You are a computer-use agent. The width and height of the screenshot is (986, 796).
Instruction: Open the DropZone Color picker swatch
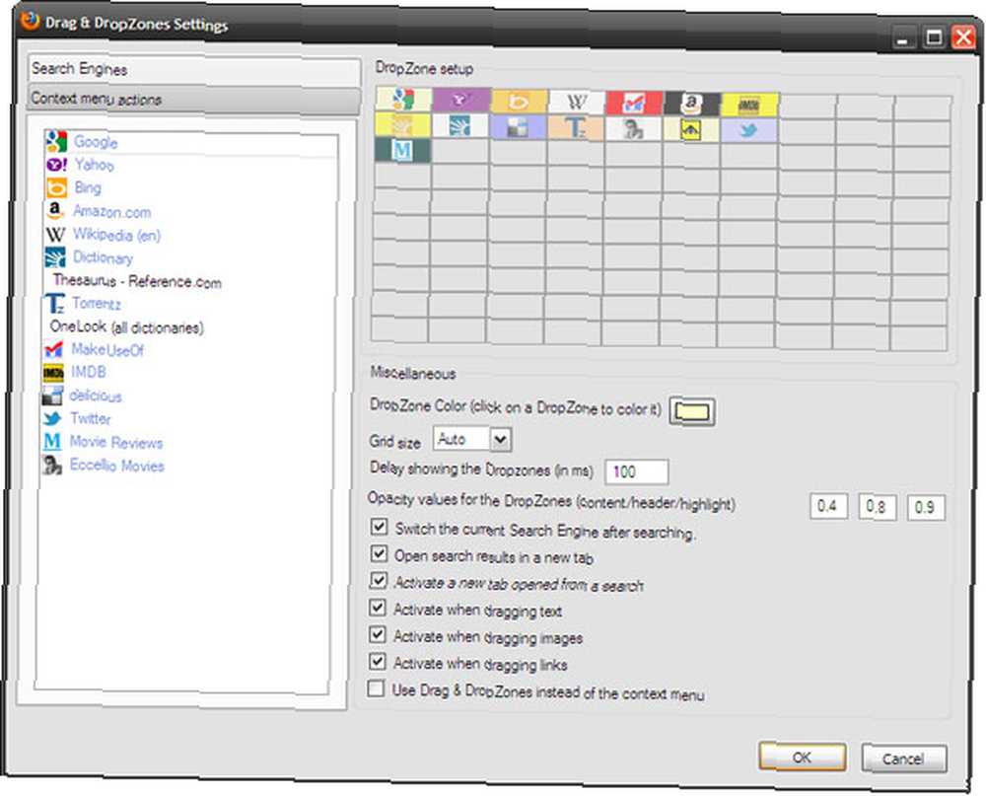tap(692, 412)
